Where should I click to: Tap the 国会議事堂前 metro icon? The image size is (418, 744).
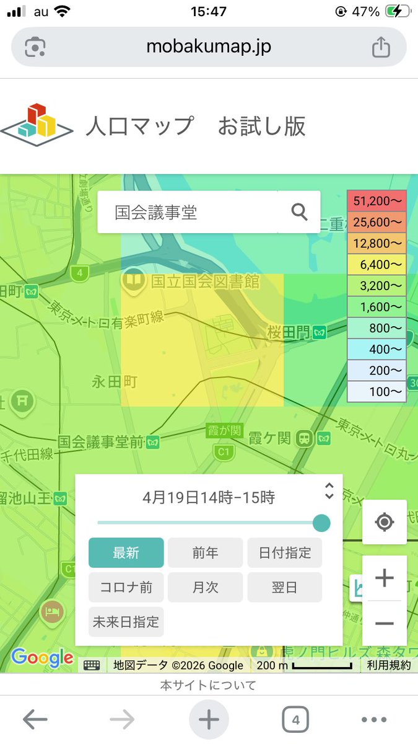pos(154,442)
